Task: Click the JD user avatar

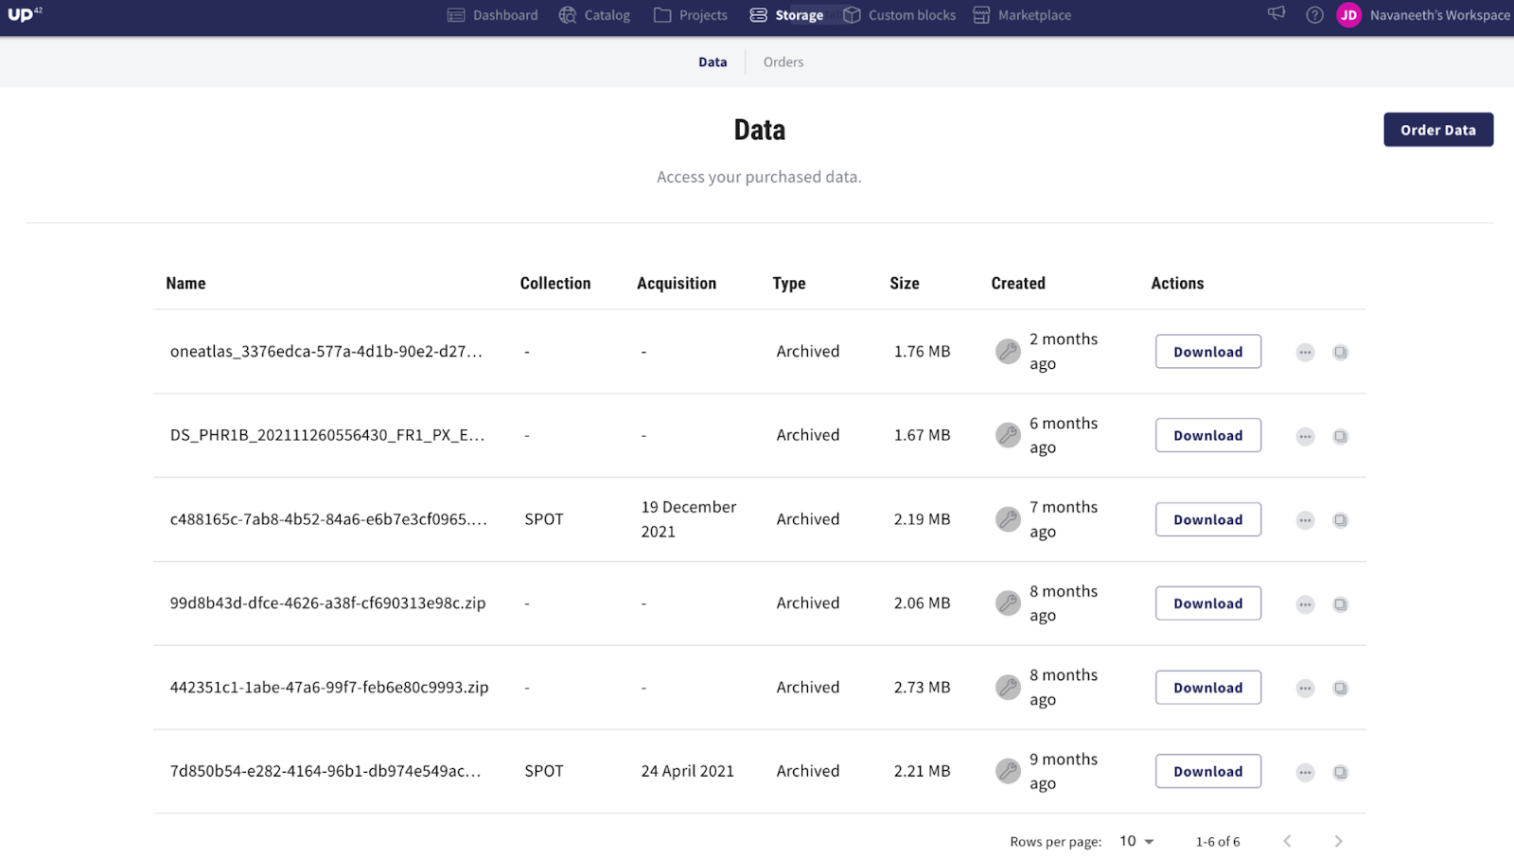Action: (1348, 15)
